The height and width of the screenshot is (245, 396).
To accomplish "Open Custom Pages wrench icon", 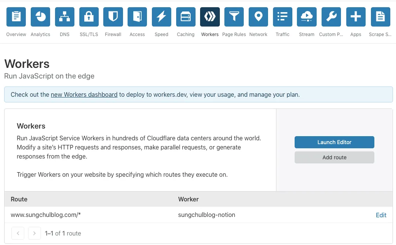I will [x=331, y=17].
